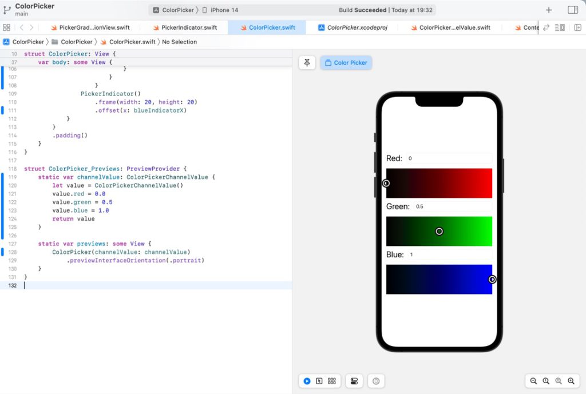
Task: Click the green channel picker indicator
Action: click(439, 232)
